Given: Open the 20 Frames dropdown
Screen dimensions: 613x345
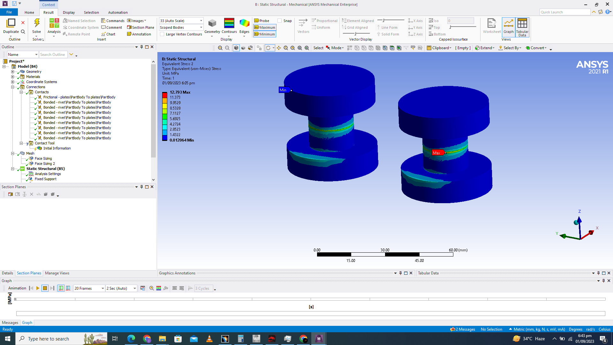Looking at the screenshot, I should pyautogui.click(x=89, y=288).
